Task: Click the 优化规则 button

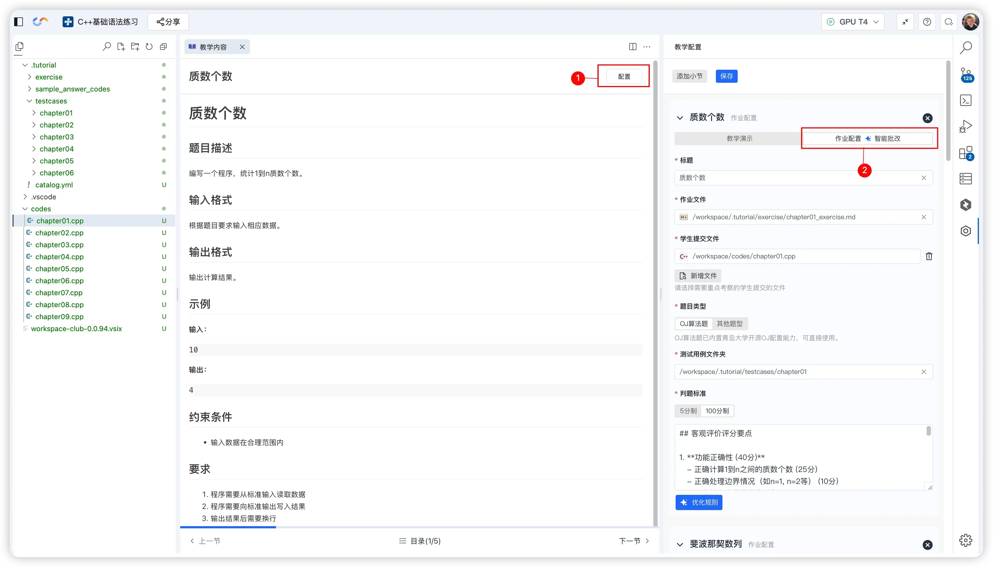Action: coord(699,502)
